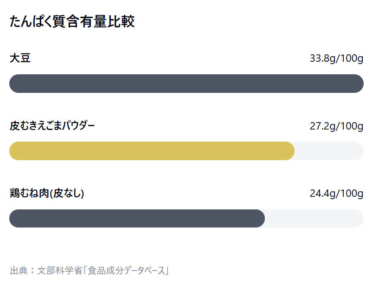Click the dark gray 鶏むね肉 bar fill
This screenshot has height=286, width=372.
point(137,219)
